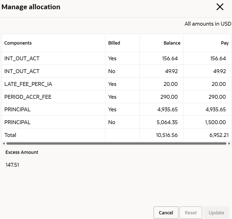
Task: Click the Reset button
Action: (x=191, y=213)
